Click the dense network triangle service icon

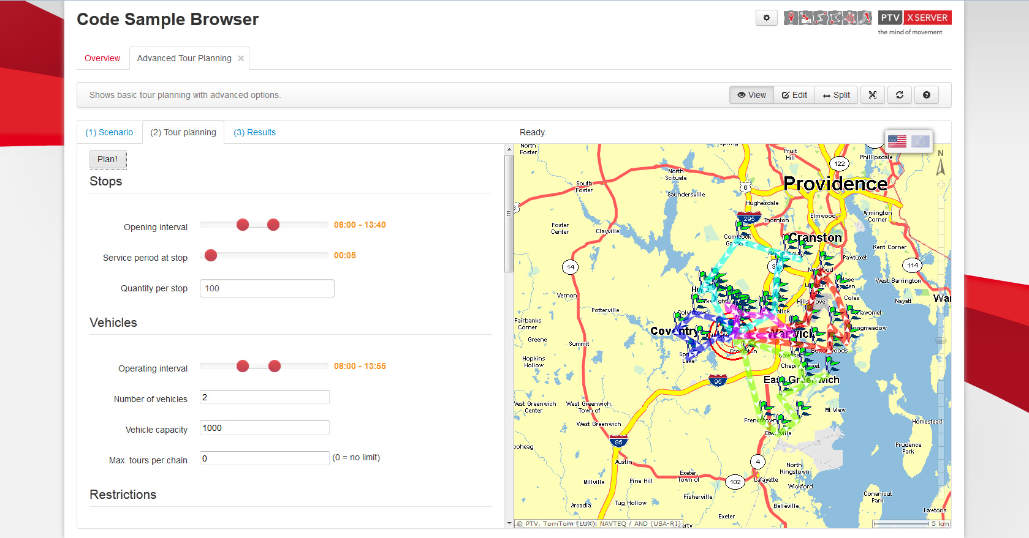[x=849, y=18]
